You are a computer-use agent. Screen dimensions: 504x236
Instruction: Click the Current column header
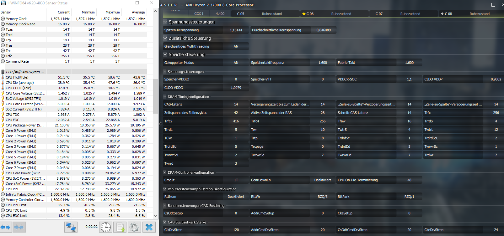pyautogui.click(x=59, y=12)
